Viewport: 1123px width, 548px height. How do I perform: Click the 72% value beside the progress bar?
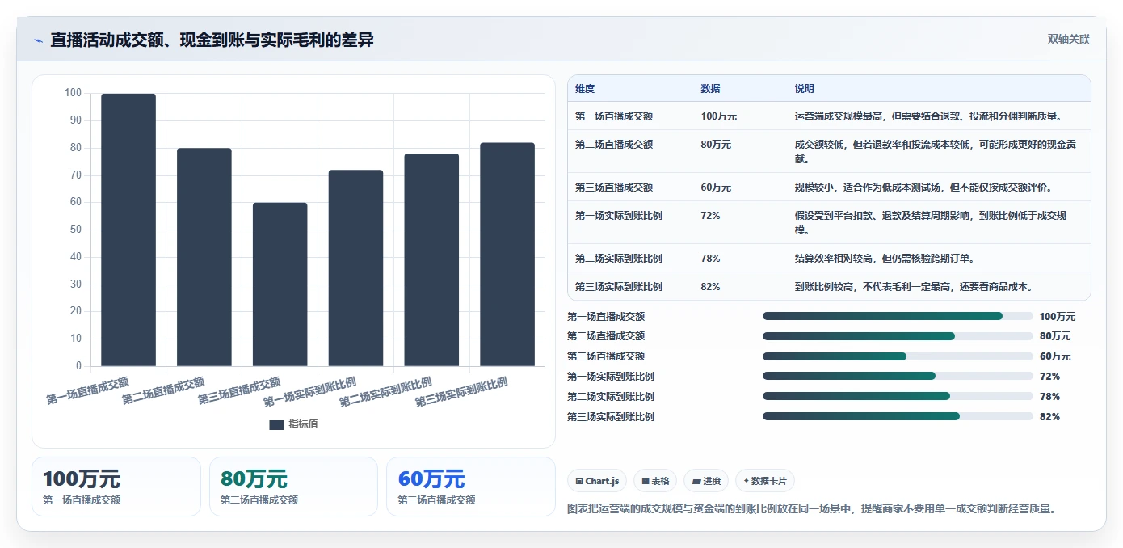pyautogui.click(x=1050, y=377)
